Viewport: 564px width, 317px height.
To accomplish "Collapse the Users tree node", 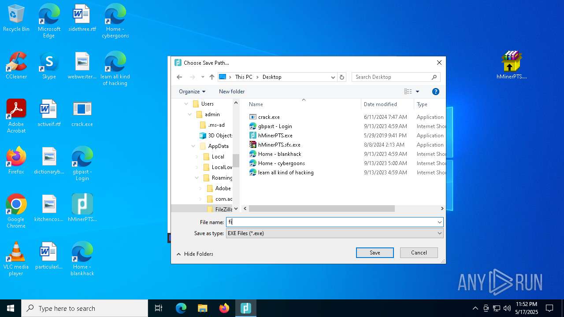I will [186, 104].
